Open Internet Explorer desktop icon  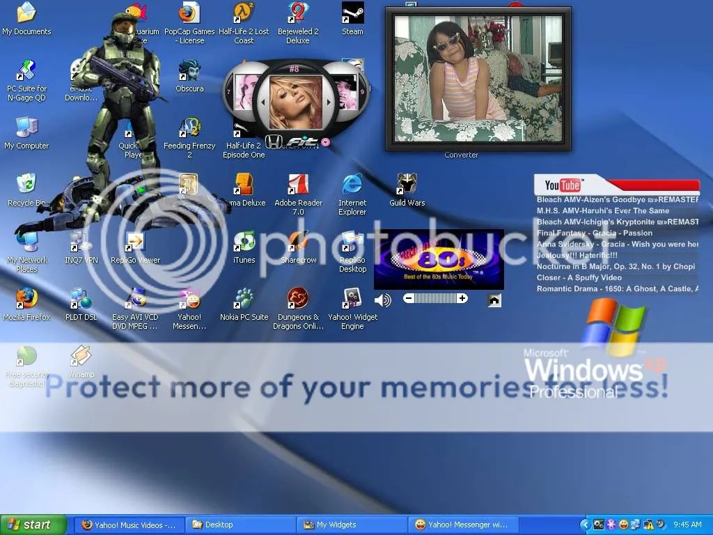[352, 194]
